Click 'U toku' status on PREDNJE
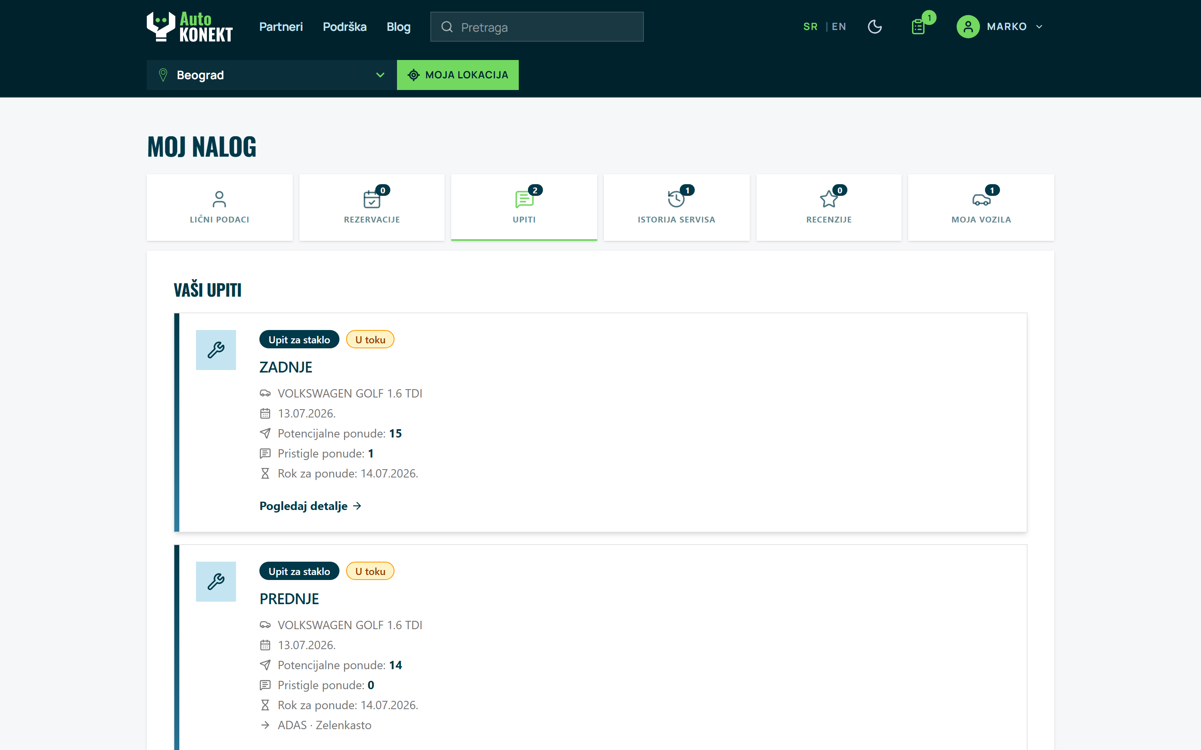This screenshot has height=750, width=1201. 370,571
